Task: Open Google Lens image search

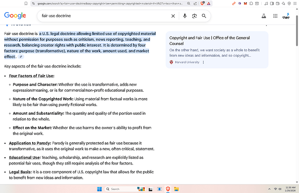Action: click(x=195, y=16)
